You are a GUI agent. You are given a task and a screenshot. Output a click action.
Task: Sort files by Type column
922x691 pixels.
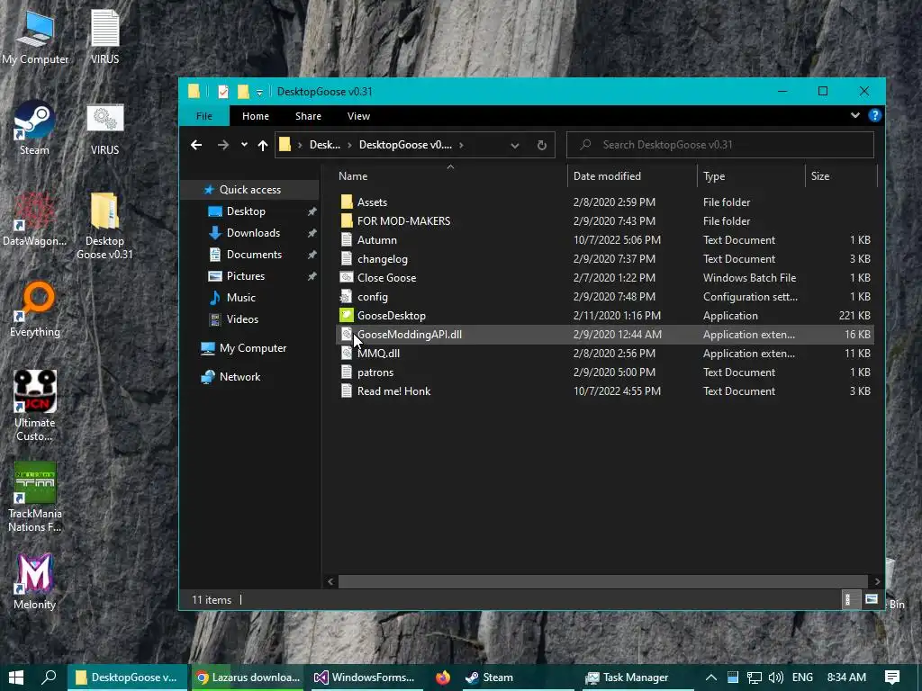coord(751,176)
